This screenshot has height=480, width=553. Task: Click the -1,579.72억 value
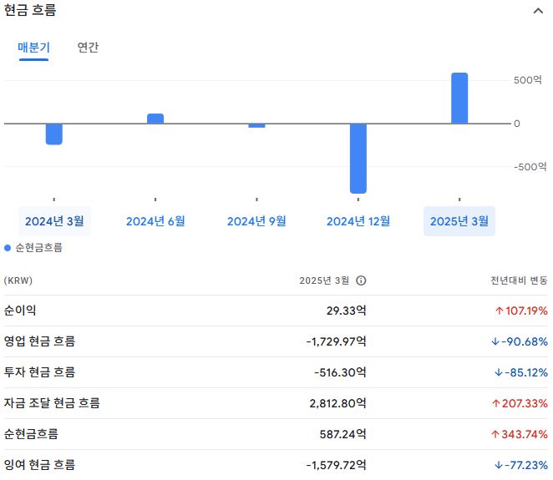(336, 464)
